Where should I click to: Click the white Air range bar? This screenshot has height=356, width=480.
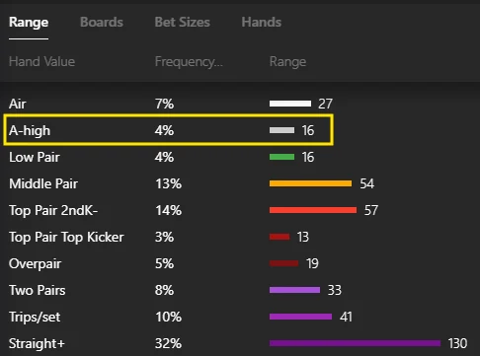tap(290, 104)
